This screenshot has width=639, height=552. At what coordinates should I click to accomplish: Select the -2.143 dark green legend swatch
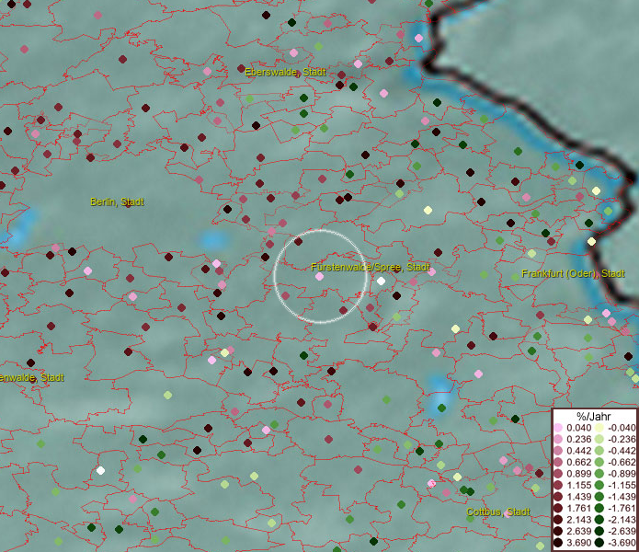tap(599, 520)
